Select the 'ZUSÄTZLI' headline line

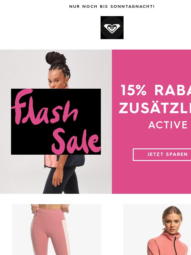pos(155,108)
